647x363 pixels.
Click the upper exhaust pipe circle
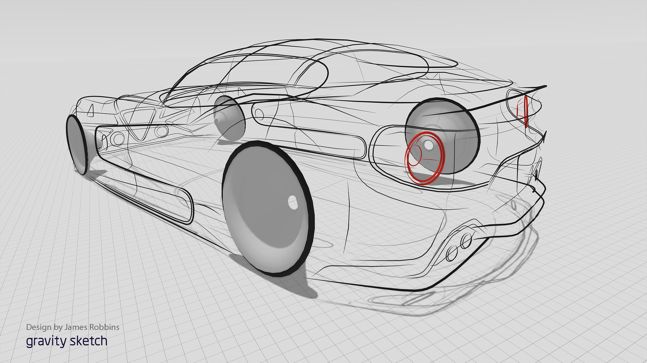pyautogui.click(x=466, y=241)
